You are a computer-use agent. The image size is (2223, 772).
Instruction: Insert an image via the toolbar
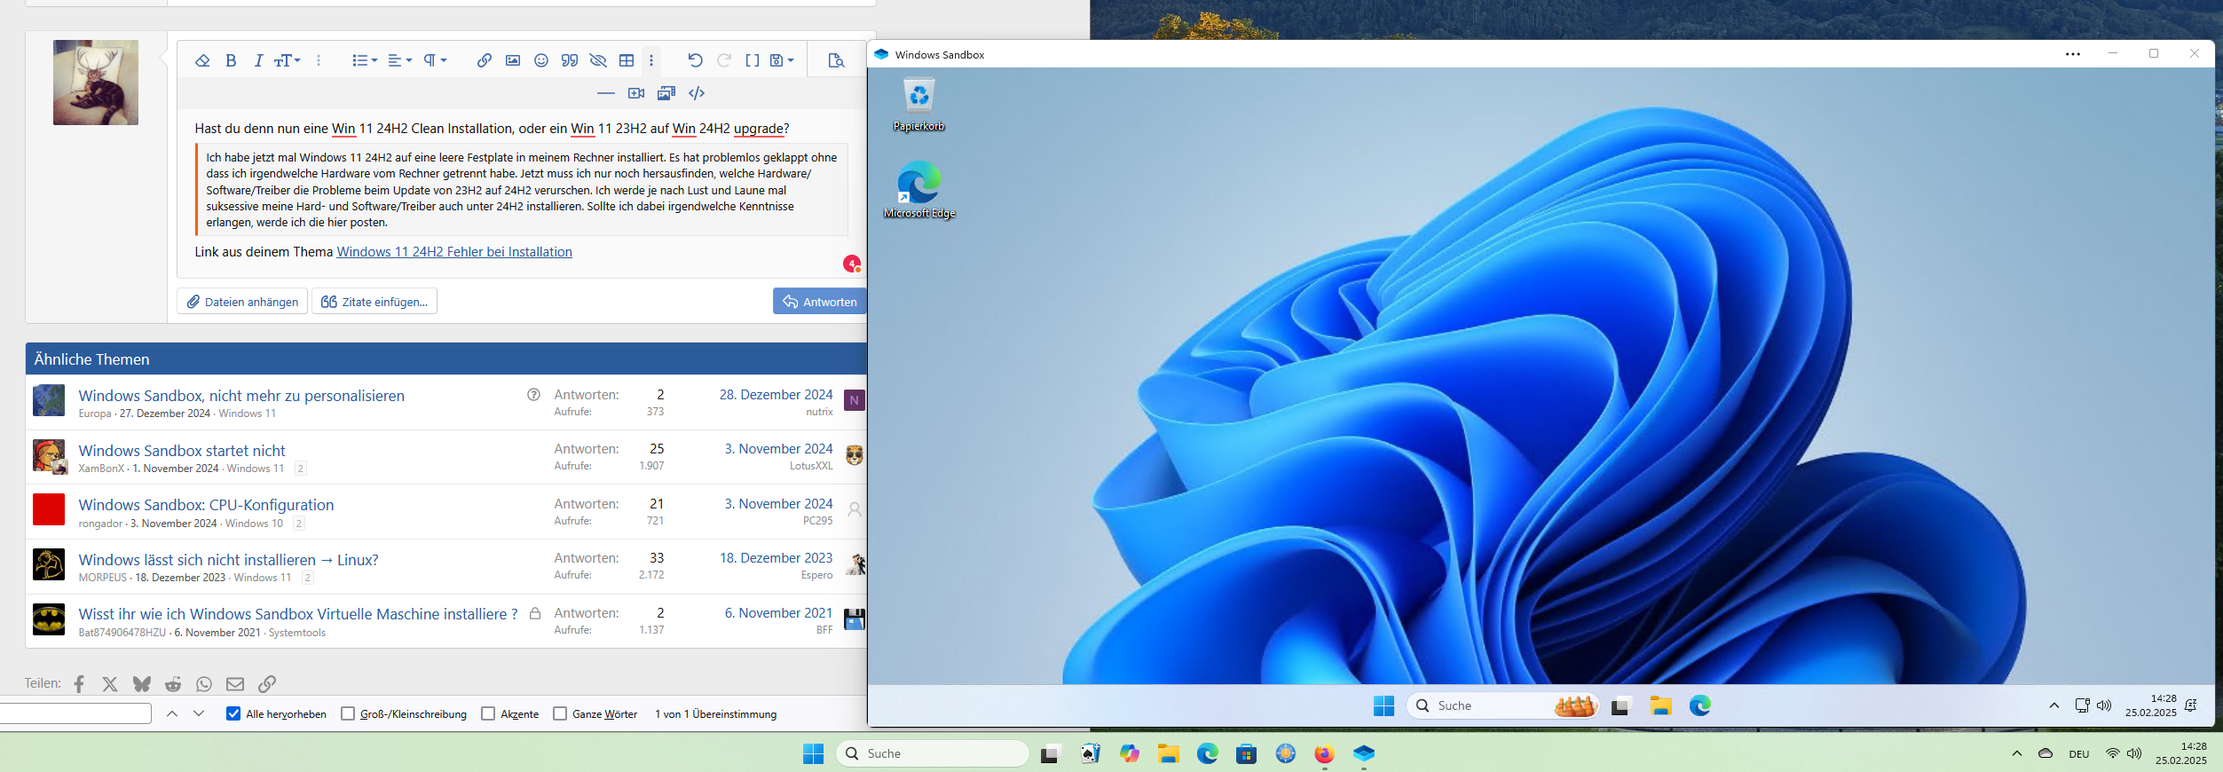[x=513, y=60]
